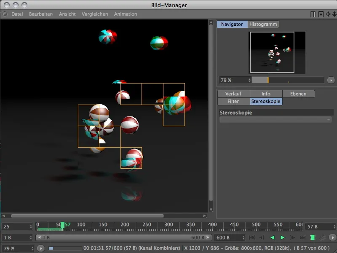Click the image view's scroll down arrow
This screenshot has height=253, width=337.
pos(211,209)
